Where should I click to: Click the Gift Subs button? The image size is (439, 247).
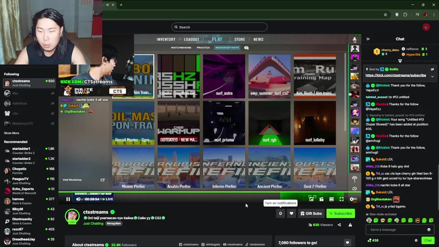[x=311, y=213]
